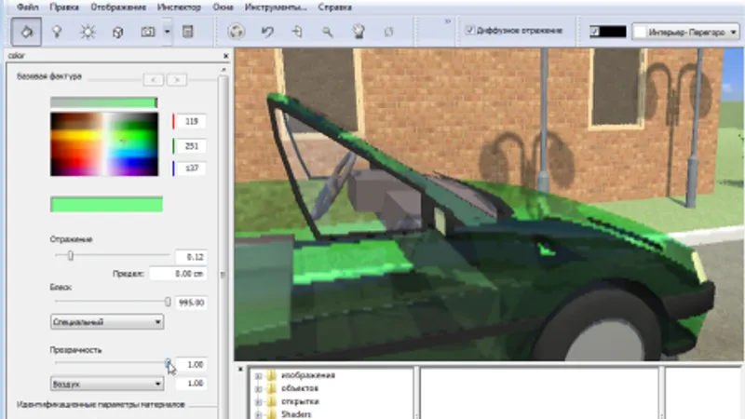Image resolution: width=745 pixels, height=419 pixels.
Task: Toggle the checkbox beside the black swatch
Action: (x=594, y=32)
